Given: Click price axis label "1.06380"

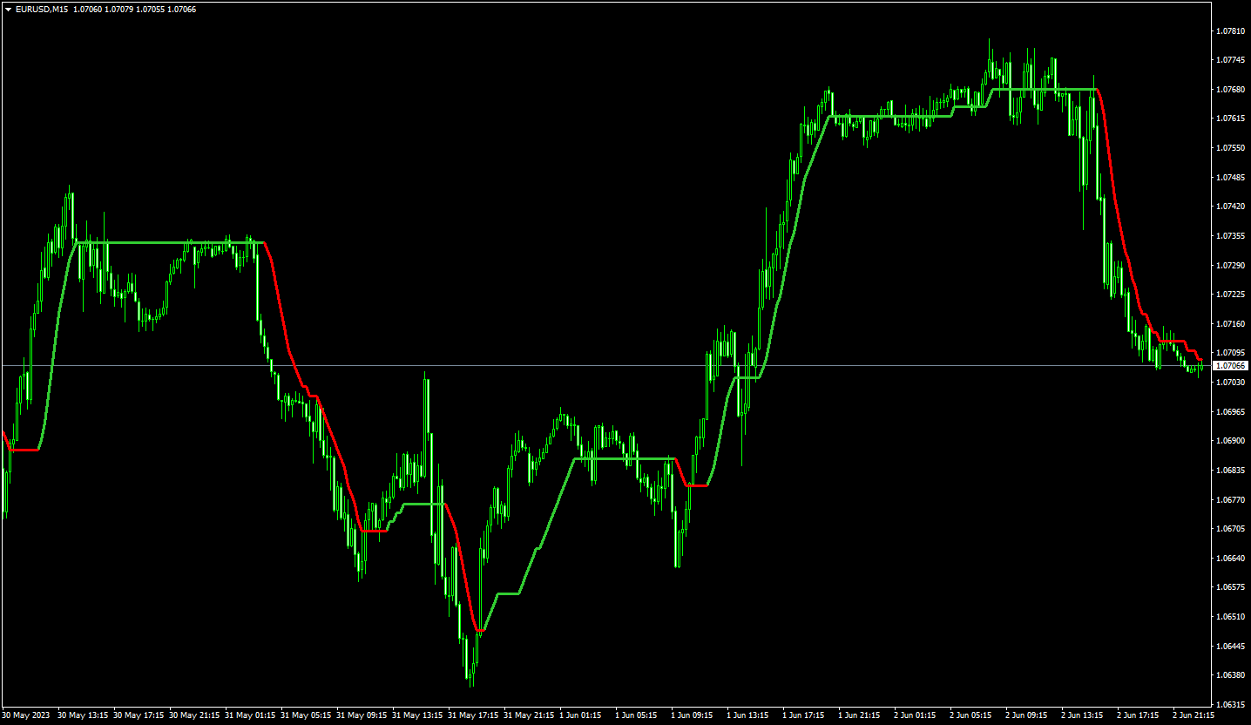Looking at the screenshot, I should click(x=1230, y=675).
